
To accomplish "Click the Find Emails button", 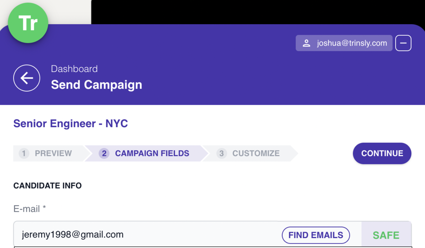I will click(315, 235).
